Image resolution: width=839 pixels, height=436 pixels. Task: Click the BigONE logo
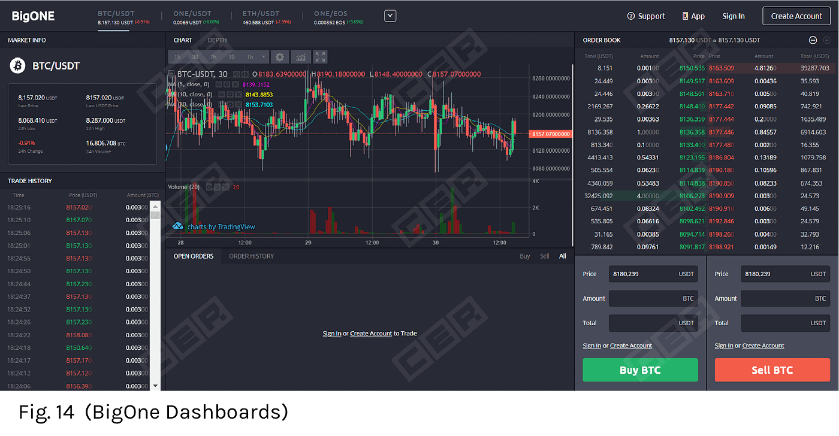click(34, 16)
